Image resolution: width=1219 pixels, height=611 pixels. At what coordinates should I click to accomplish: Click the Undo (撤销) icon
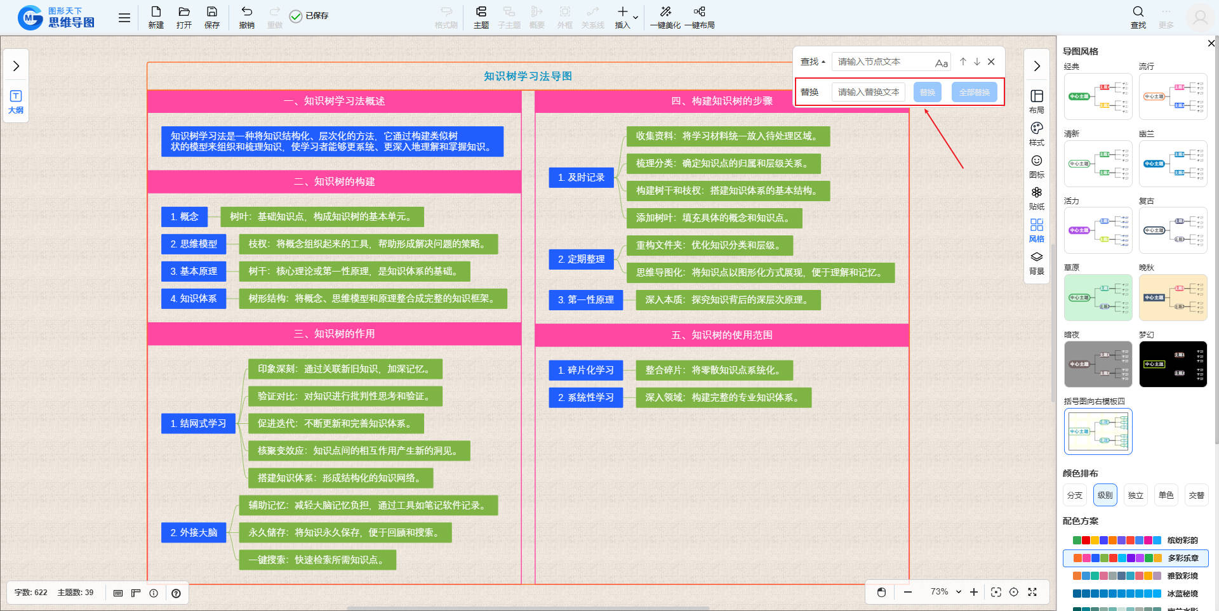[x=246, y=12]
